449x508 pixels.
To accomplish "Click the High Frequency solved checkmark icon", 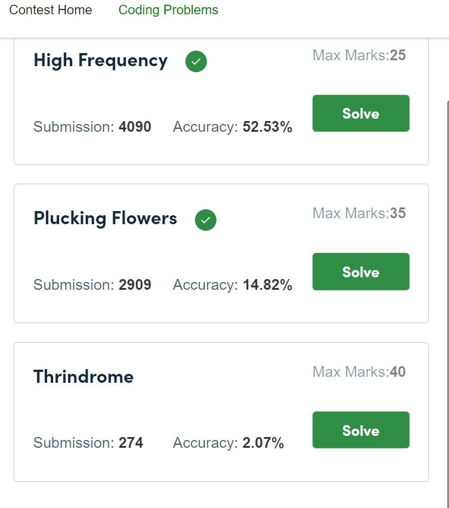I will [x=196, y=61].
